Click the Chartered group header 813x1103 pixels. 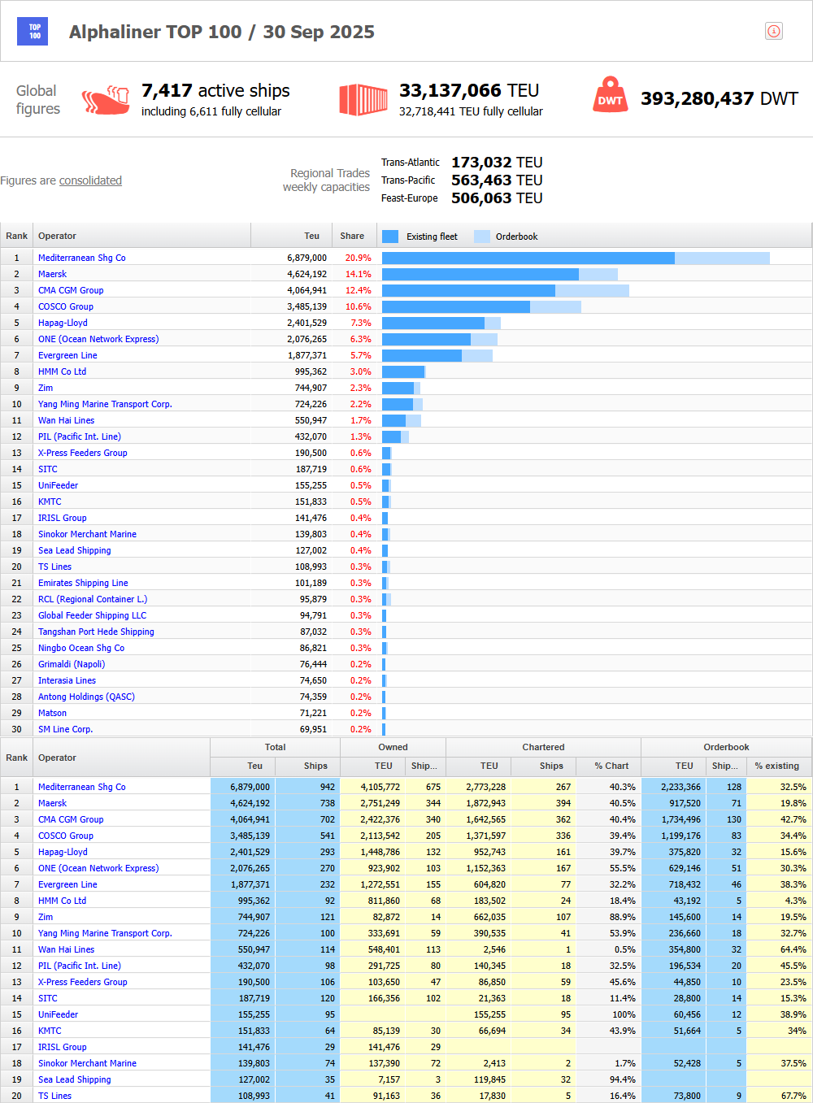coord(543,747)
